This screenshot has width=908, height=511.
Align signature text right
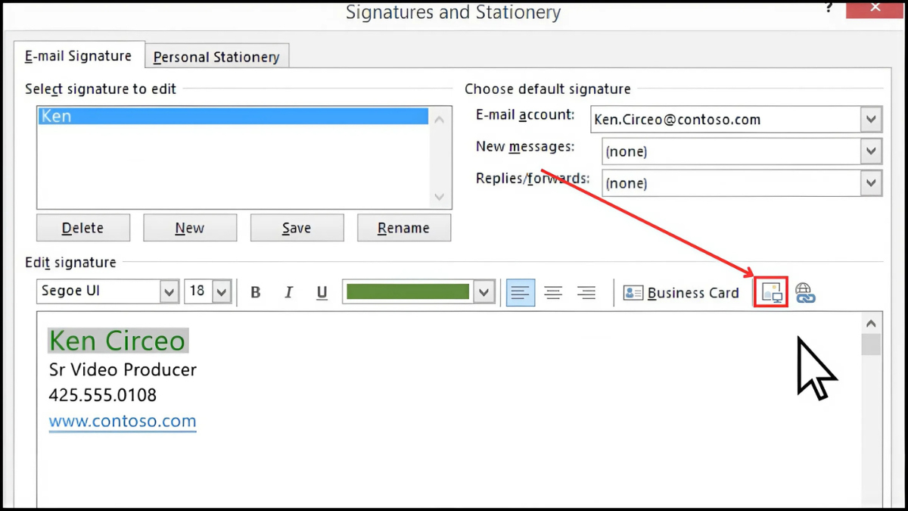[x=586, y=292]
